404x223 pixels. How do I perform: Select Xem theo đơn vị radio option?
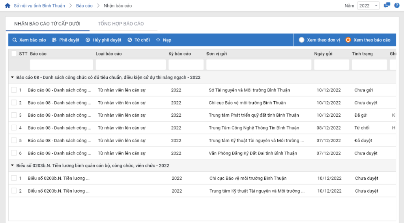tap(302, 40)
